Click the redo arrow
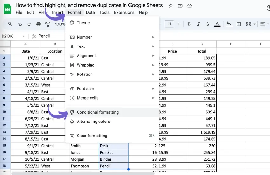Image resolution: width=270 pixels, height=175 pixels. coord(29,24)
